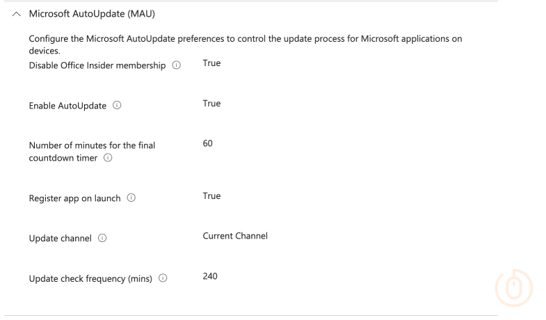This screenshot has height=320, width=546.
Task: Show info for Register app on launch
Action: pyautogui.click(x=131, y=198)
